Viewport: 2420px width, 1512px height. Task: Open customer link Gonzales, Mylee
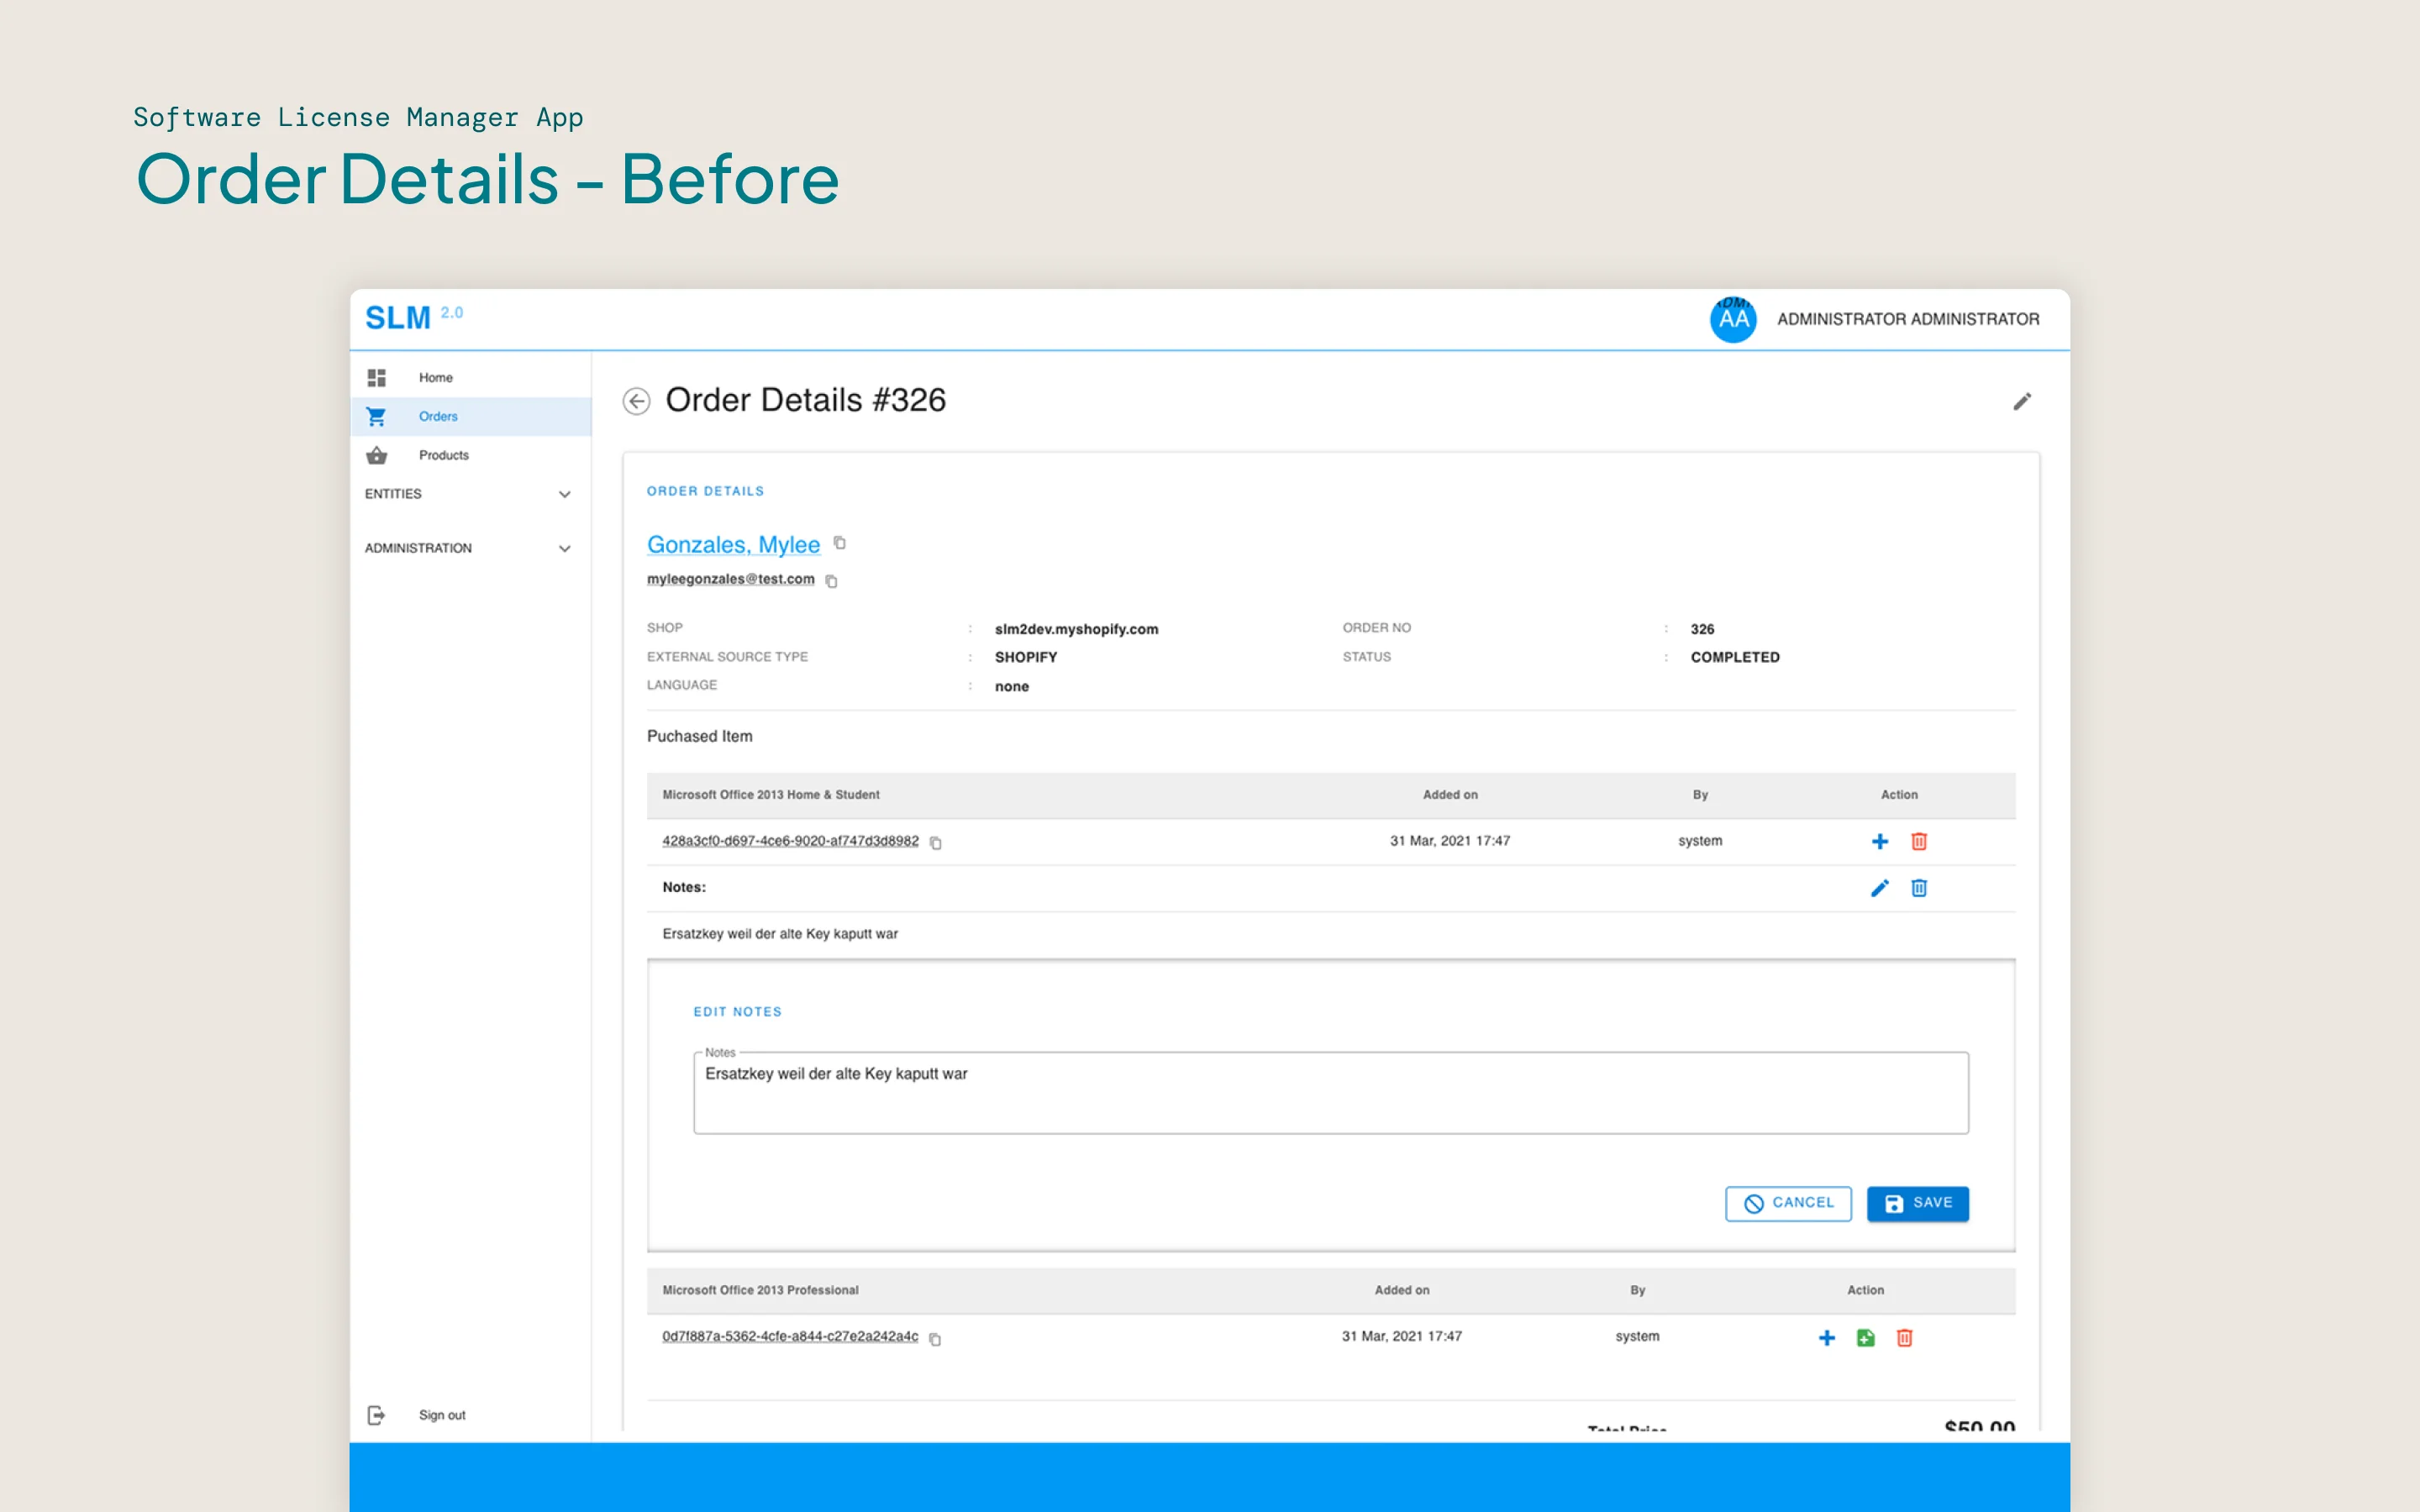pos(733,545)
